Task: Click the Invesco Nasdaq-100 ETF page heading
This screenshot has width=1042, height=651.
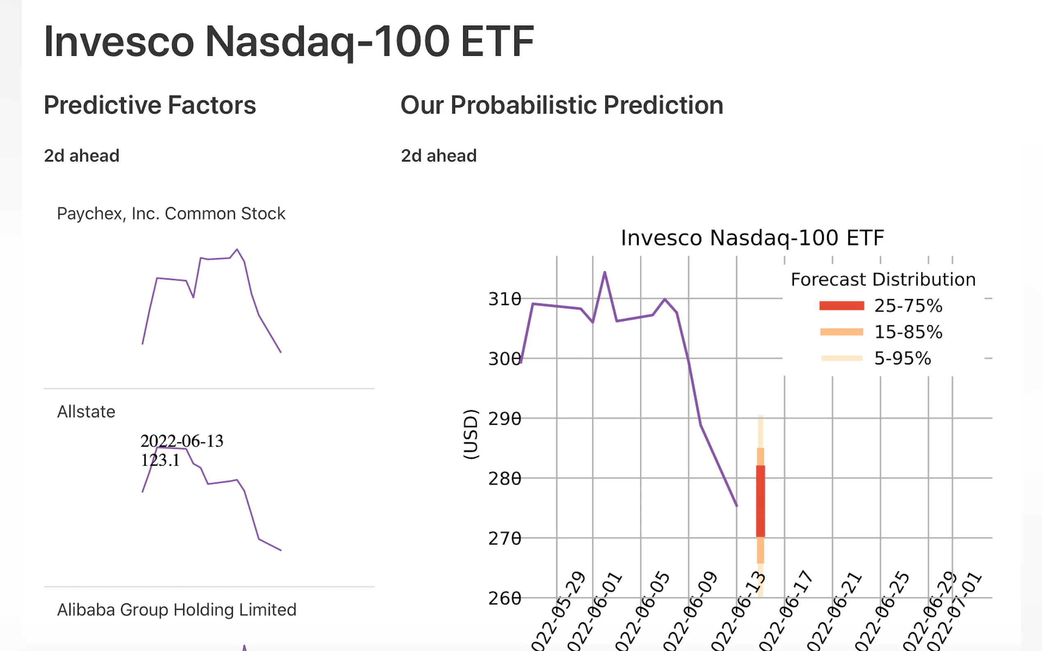Action: click(x=289, y=42)
